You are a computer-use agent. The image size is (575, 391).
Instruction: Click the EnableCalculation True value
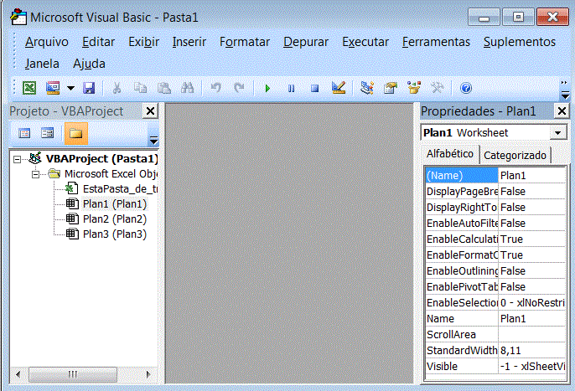pos(532,239)
